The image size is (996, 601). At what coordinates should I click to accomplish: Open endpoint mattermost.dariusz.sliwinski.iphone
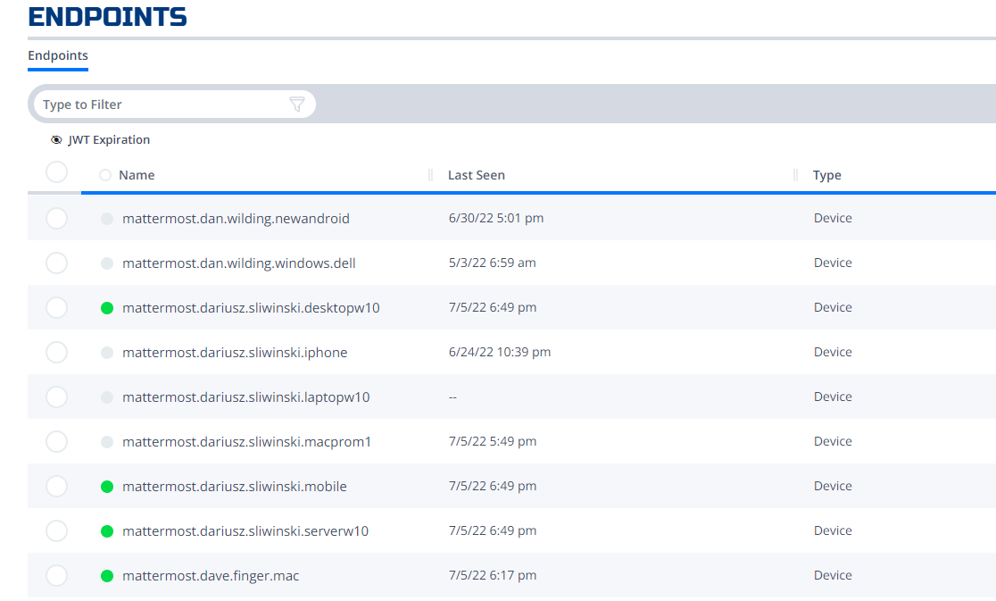point(235,353)
